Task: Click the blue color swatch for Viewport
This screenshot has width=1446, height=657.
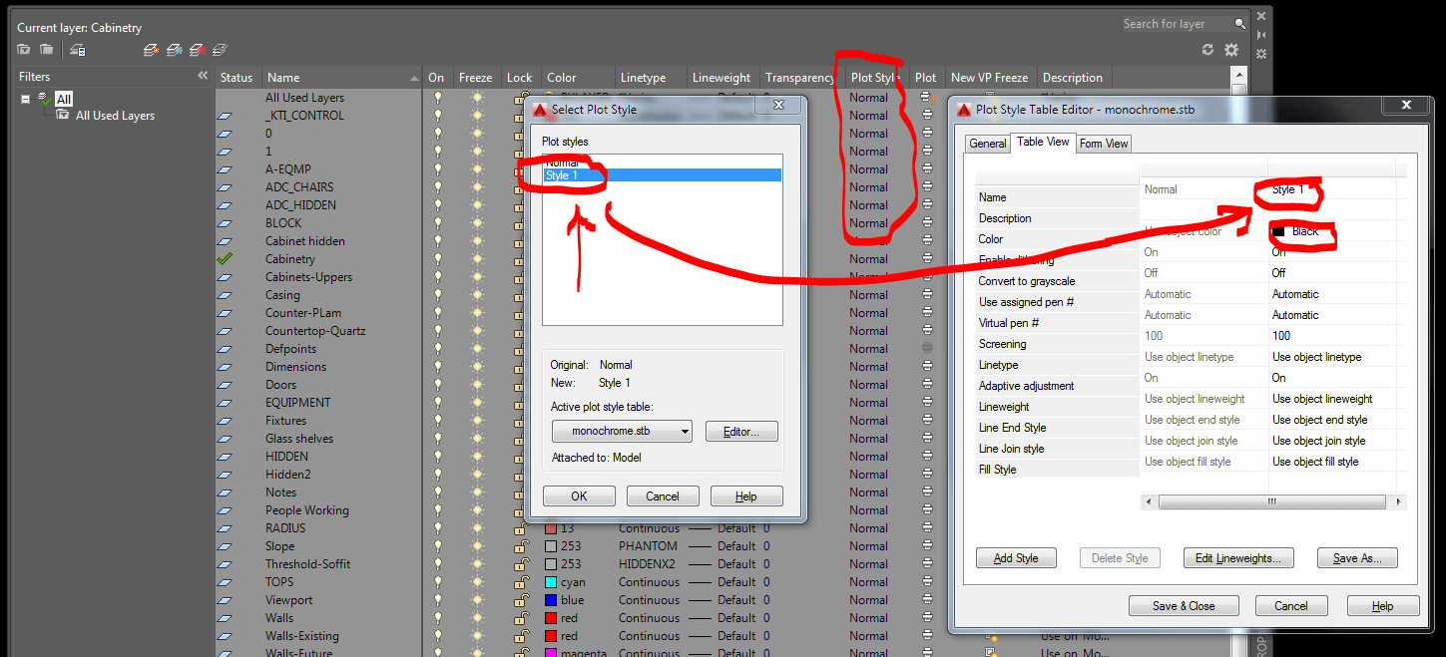Action: tap(551, 600)
